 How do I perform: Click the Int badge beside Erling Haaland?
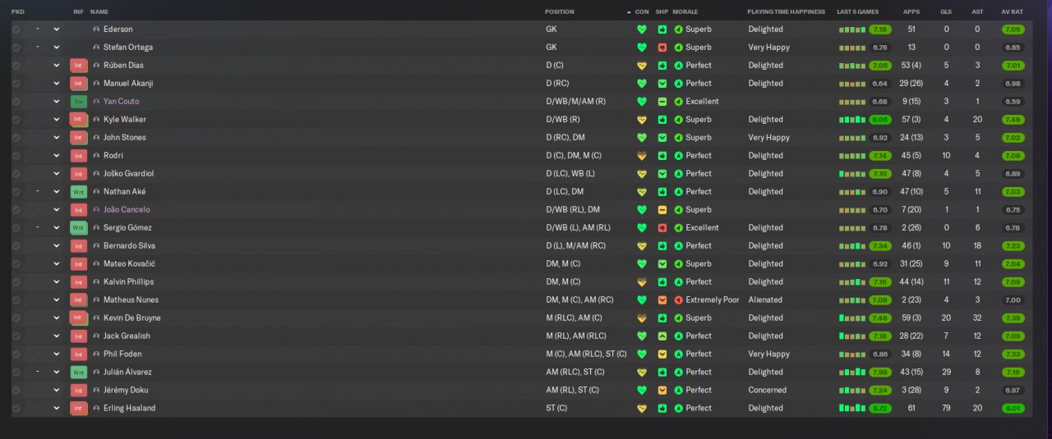pos(79,409)
